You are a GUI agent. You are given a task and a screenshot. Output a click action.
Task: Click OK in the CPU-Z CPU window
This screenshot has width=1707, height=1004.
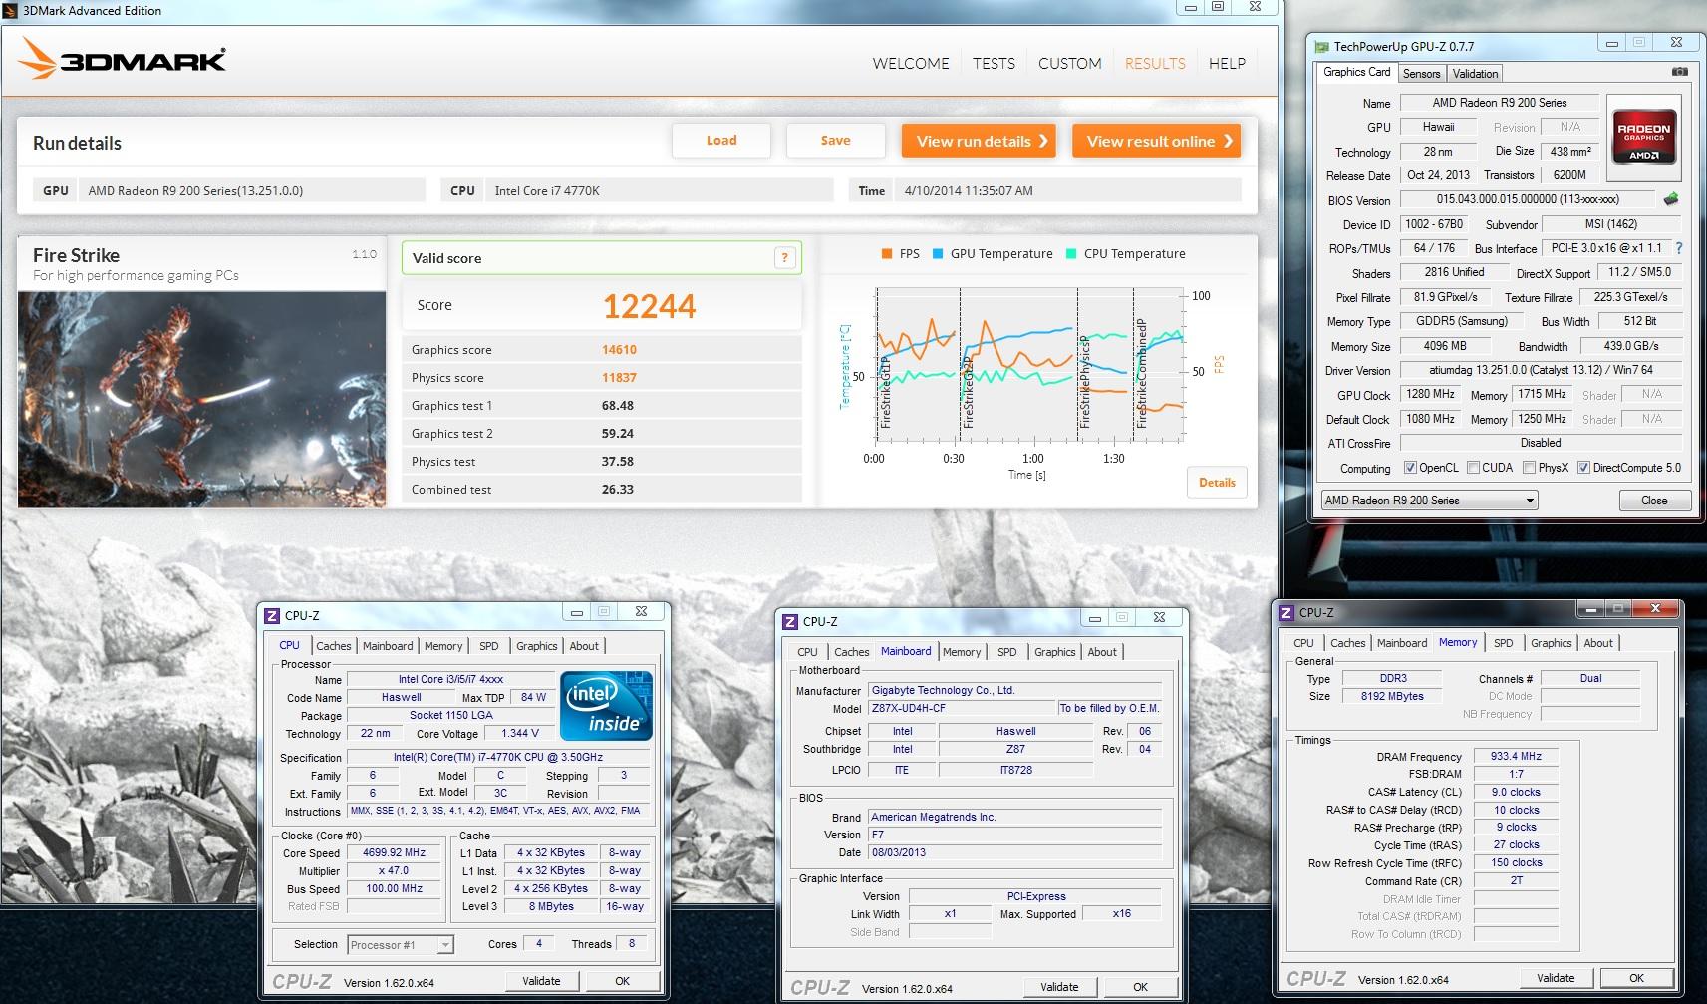pyautogui.click(x=622, y=981)
